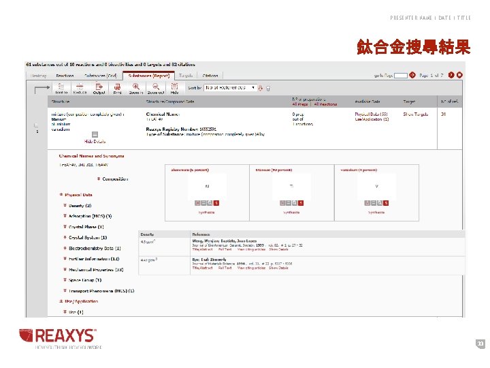Switch to the Substances (Grid) tab
This screenshot has height=368, width=490.
tap(100, 76)
